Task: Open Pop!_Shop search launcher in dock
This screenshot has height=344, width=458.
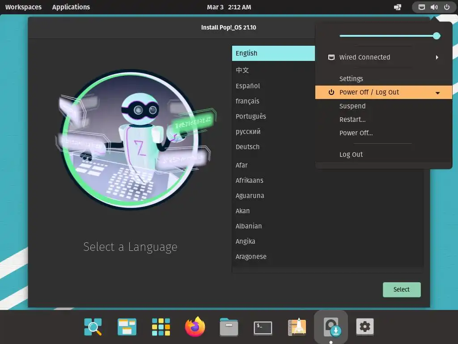Action: (93, 327)
